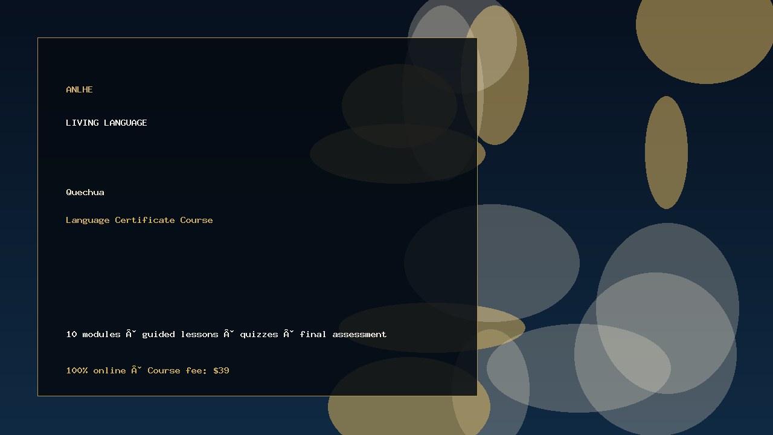Viewport: 773px width, 435px height.
Task: Select the Language Certificate Course subtitle
Action: click(140, 220)
